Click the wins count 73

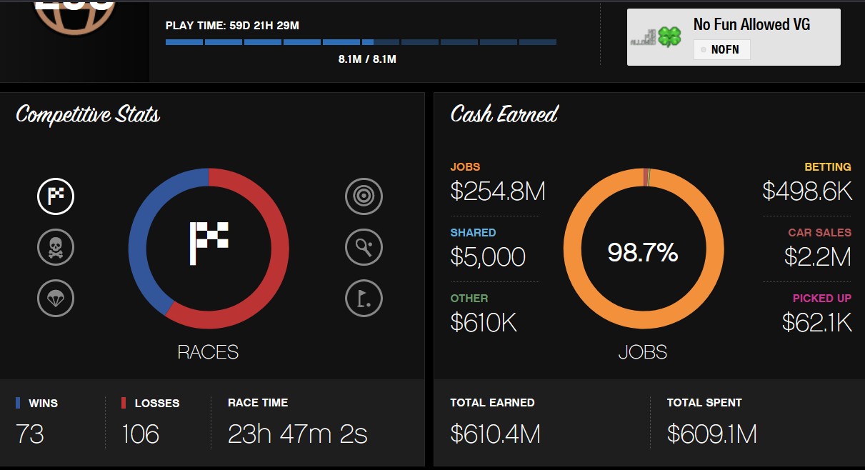click(30, 434)
